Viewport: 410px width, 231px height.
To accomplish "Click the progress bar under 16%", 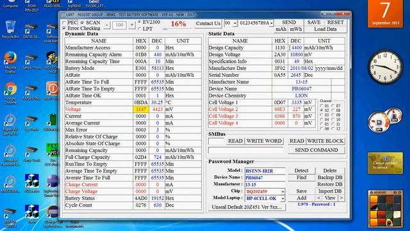I will pos(178,29).
